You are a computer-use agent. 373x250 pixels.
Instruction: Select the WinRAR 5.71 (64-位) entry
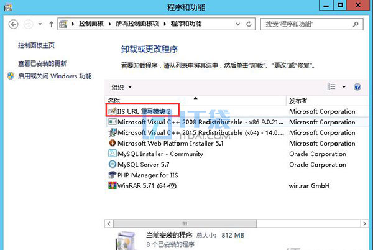[x=147, y=186]
